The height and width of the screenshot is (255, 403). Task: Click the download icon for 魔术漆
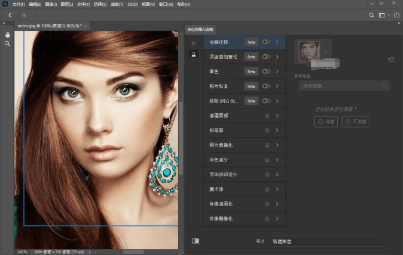pos(267,189)
